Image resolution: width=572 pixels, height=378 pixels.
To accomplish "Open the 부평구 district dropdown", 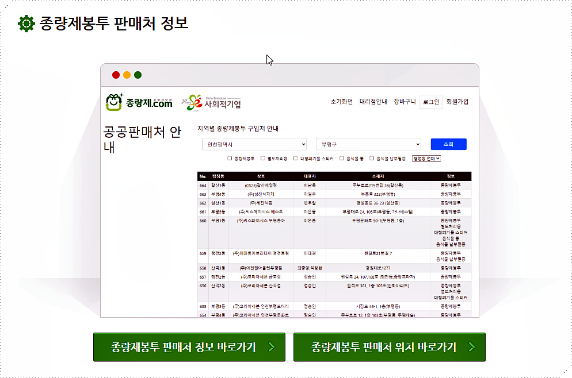I will [x=369, y=144].
